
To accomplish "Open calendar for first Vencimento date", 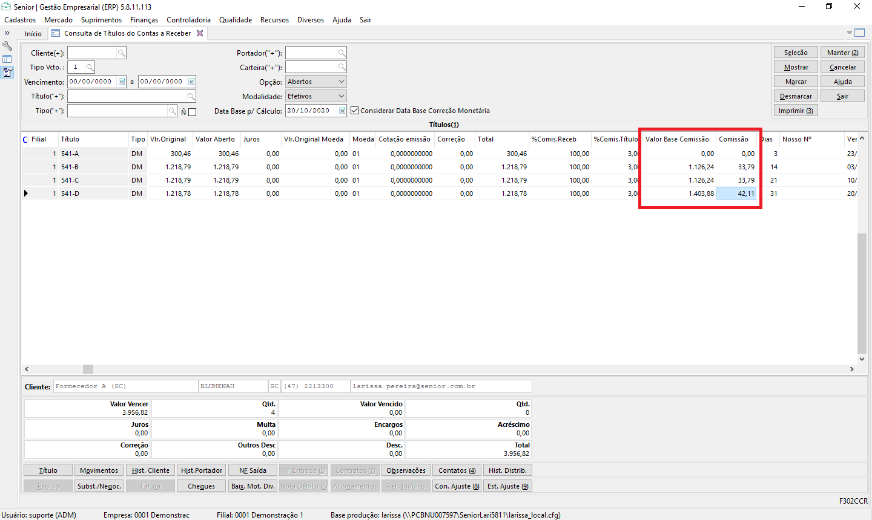I will coord(122,82).
